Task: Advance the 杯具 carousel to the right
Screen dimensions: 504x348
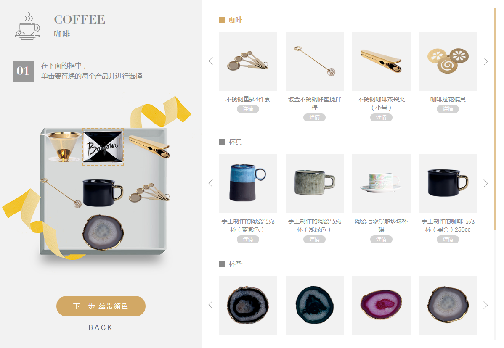Action: [485, 183]
